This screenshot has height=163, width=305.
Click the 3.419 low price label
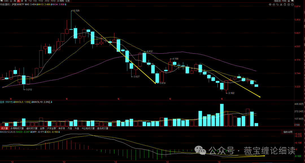point(162,83)
